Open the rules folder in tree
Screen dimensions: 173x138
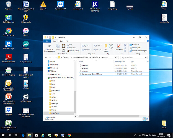53,94
